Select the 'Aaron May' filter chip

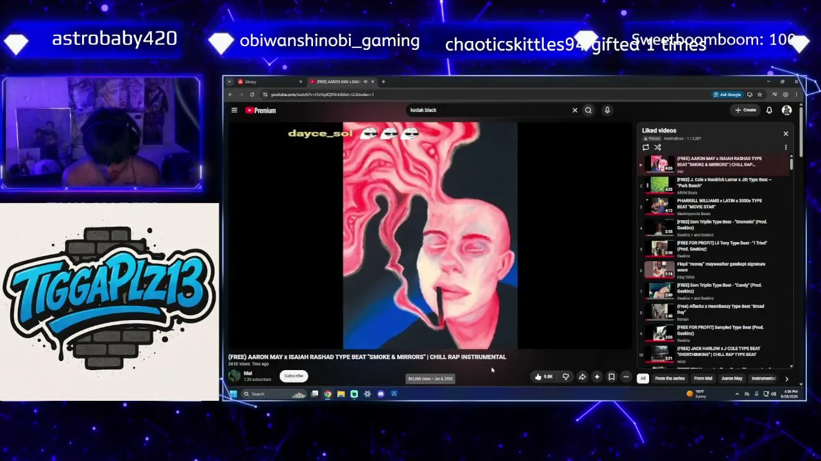[732, 378]
